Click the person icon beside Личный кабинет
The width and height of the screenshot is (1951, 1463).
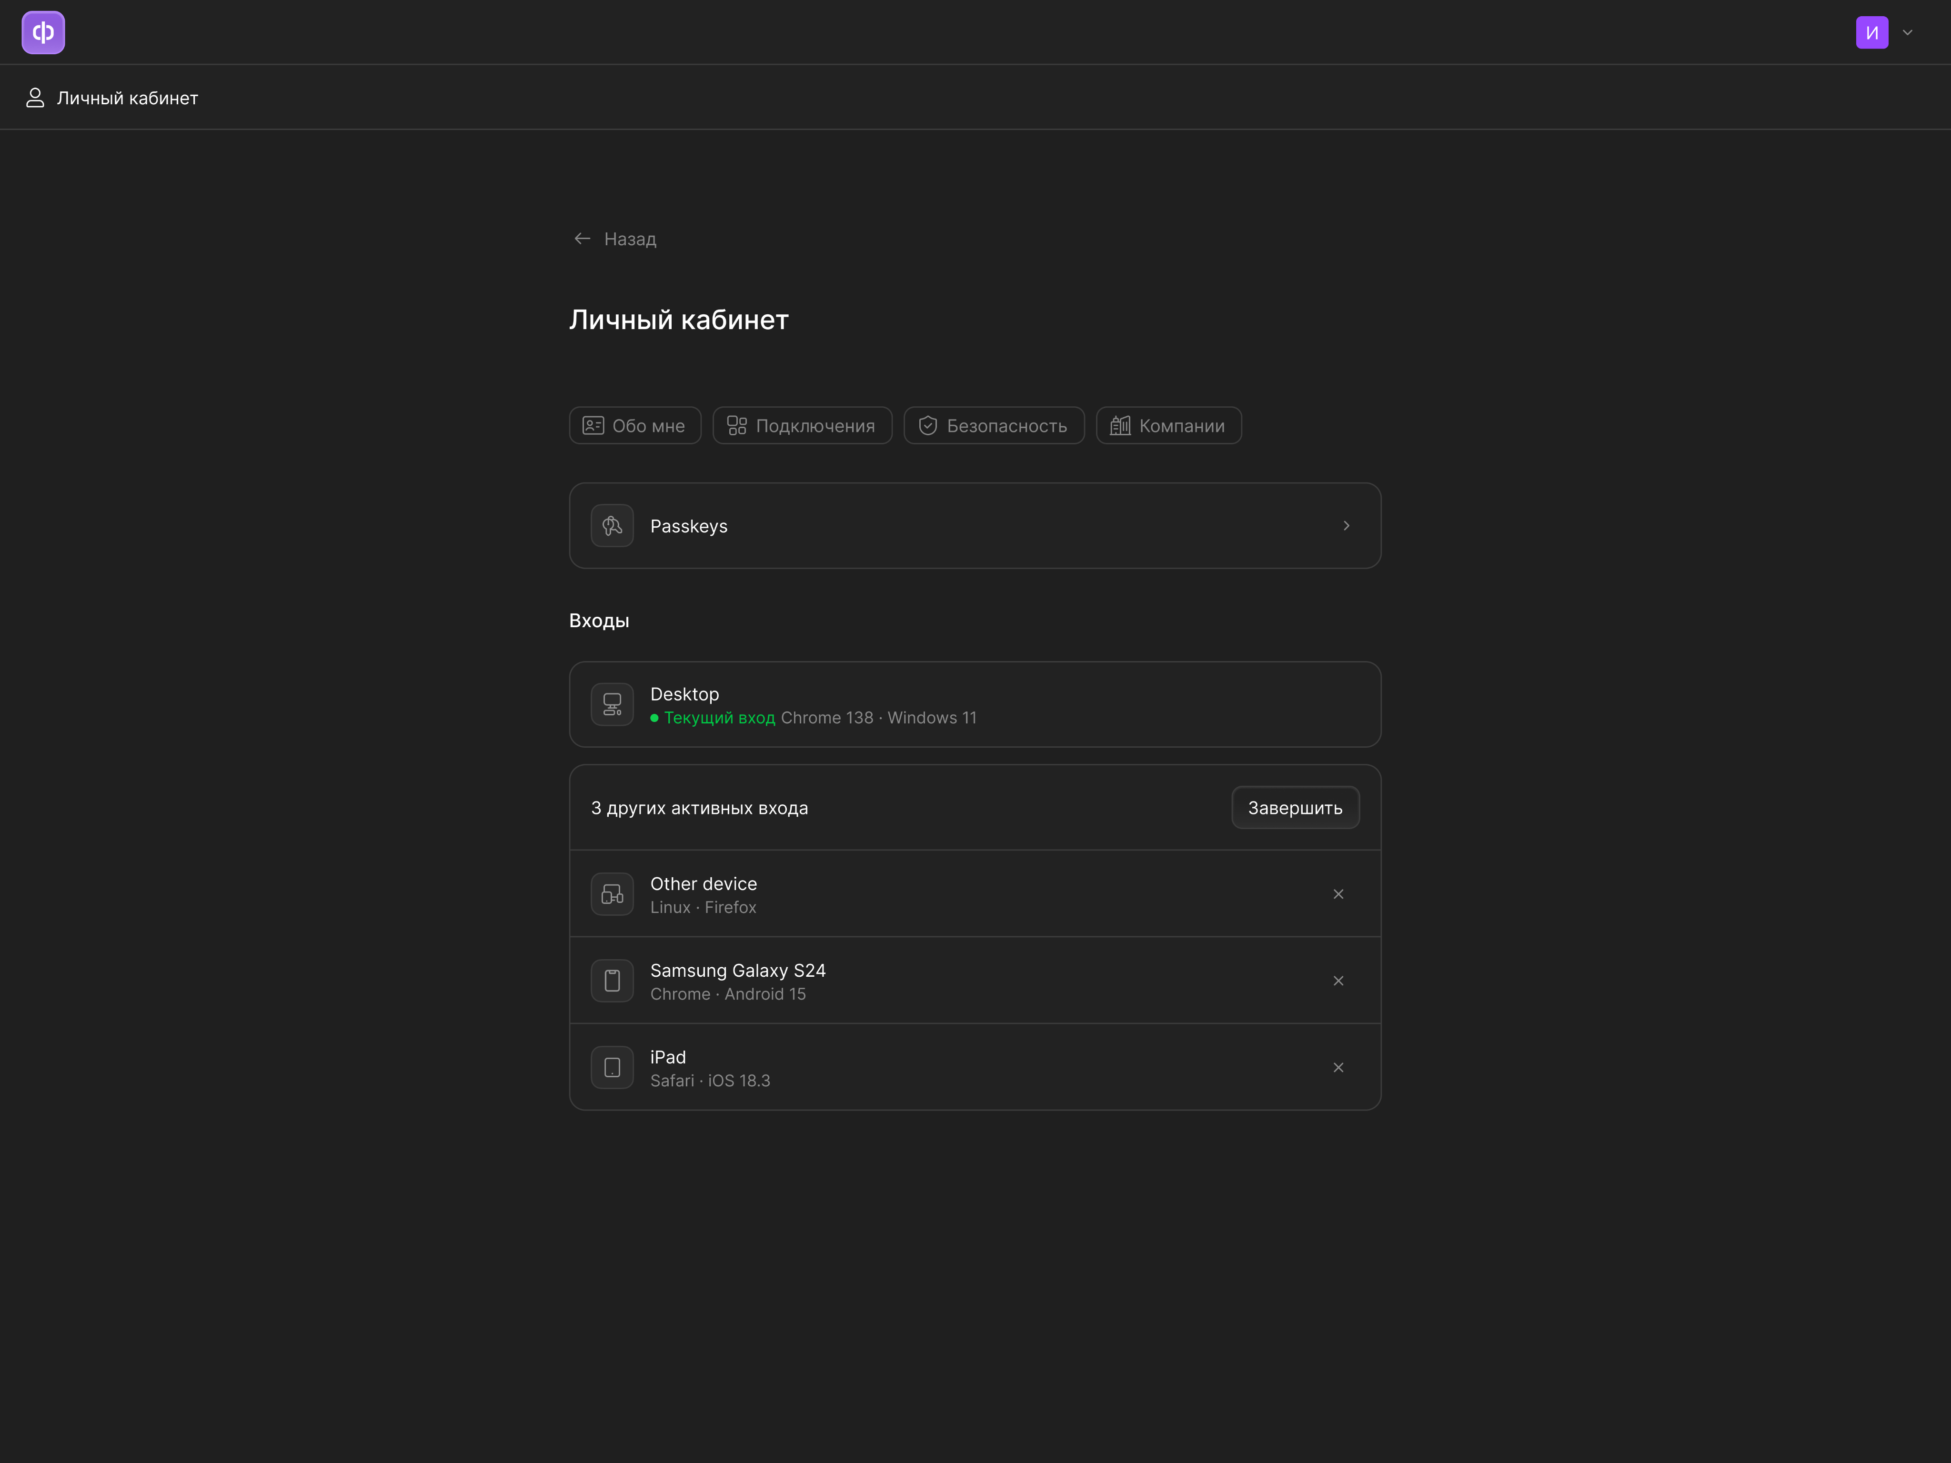[35, 98]
